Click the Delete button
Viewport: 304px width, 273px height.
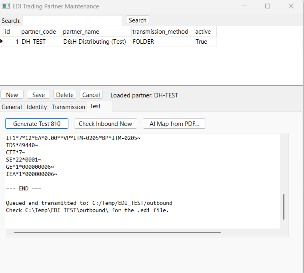[65, 95]
